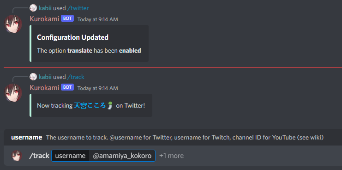
Task: Click the Kurokami name on the first message
Action: [44, 19]
